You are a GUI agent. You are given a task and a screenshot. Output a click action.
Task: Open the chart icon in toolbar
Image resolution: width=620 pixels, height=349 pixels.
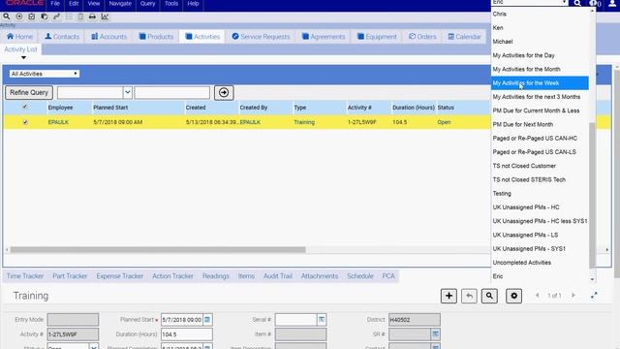(x=105, y=16)
